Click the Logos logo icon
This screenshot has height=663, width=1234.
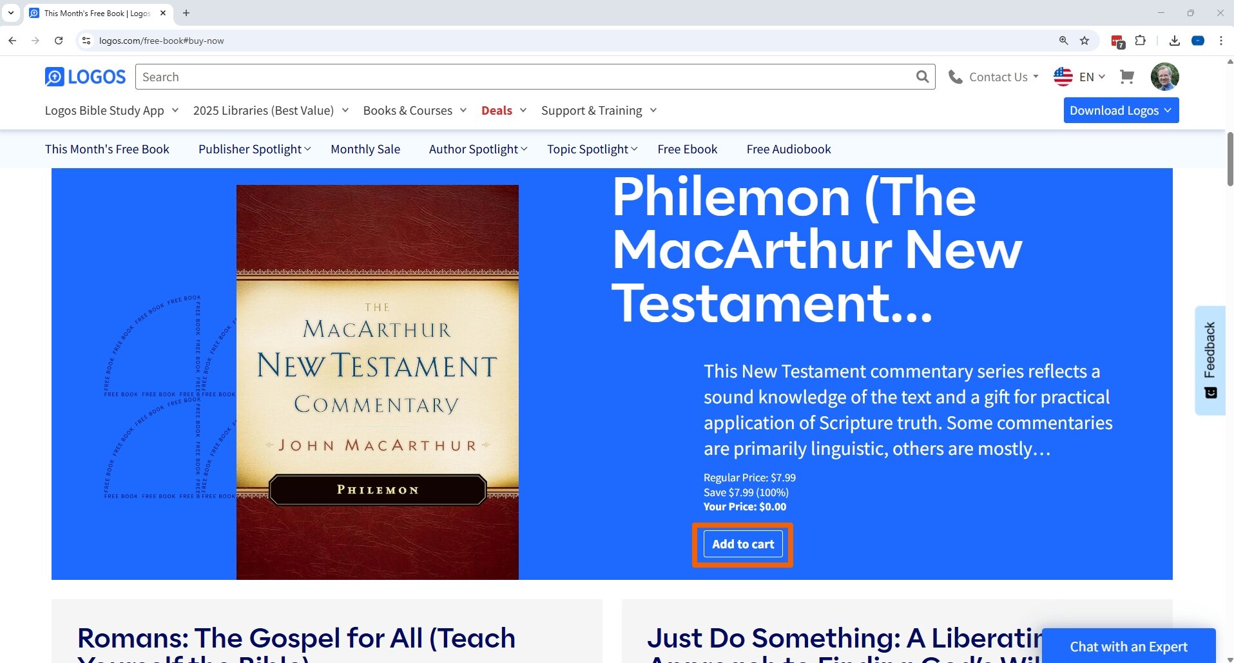pyautogui.click(x=85, y=77)
